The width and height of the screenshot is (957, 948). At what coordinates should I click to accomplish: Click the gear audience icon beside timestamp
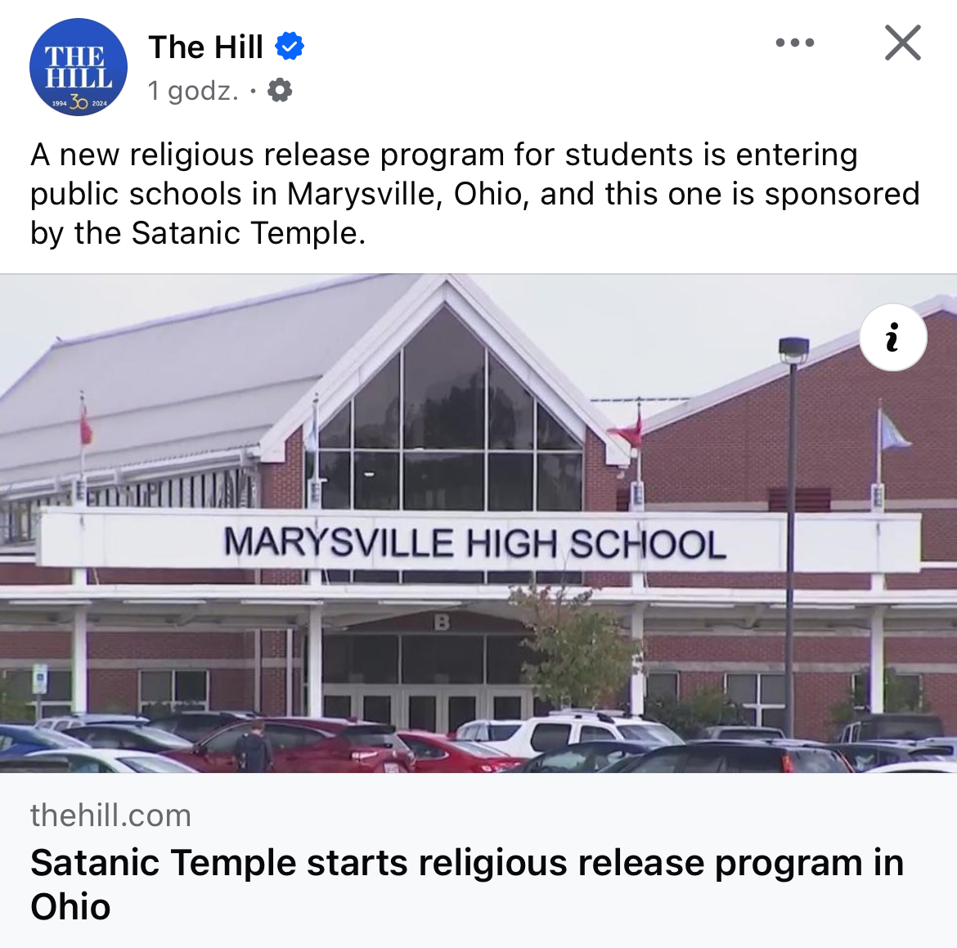click(x=280, y=90)
